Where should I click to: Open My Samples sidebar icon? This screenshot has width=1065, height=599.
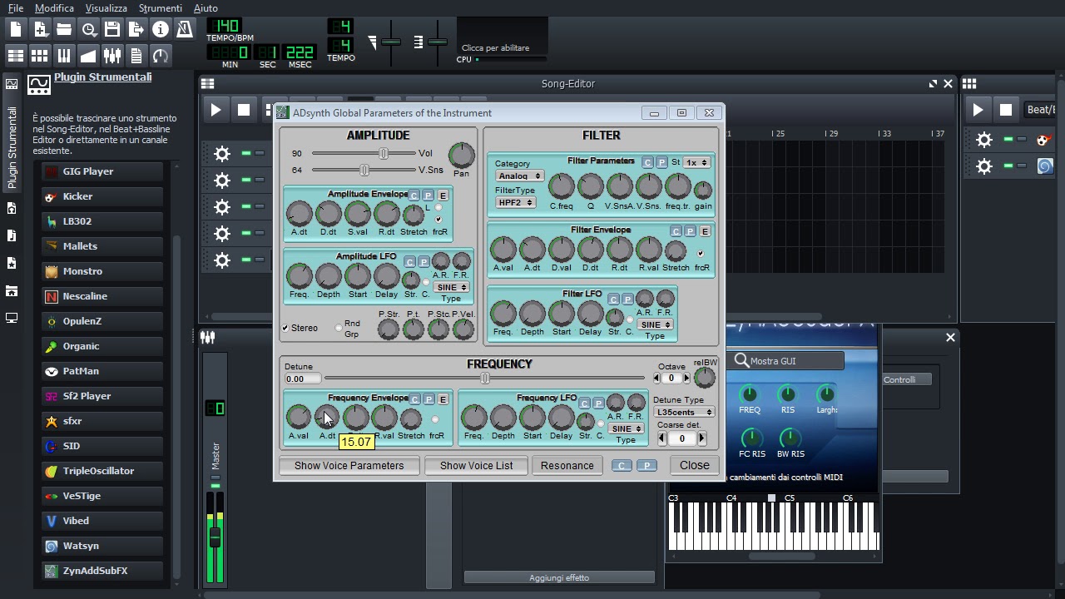tap(12, 235)
